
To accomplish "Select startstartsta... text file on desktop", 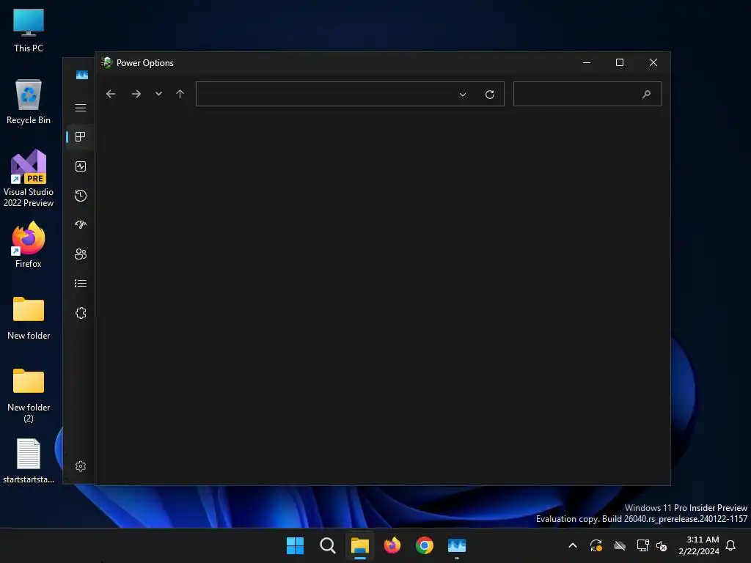I will (x=29, y=461).
